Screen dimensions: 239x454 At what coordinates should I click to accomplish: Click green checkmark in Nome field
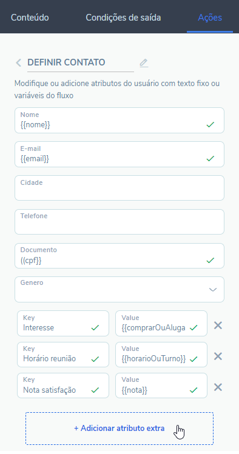coord(210,124)
